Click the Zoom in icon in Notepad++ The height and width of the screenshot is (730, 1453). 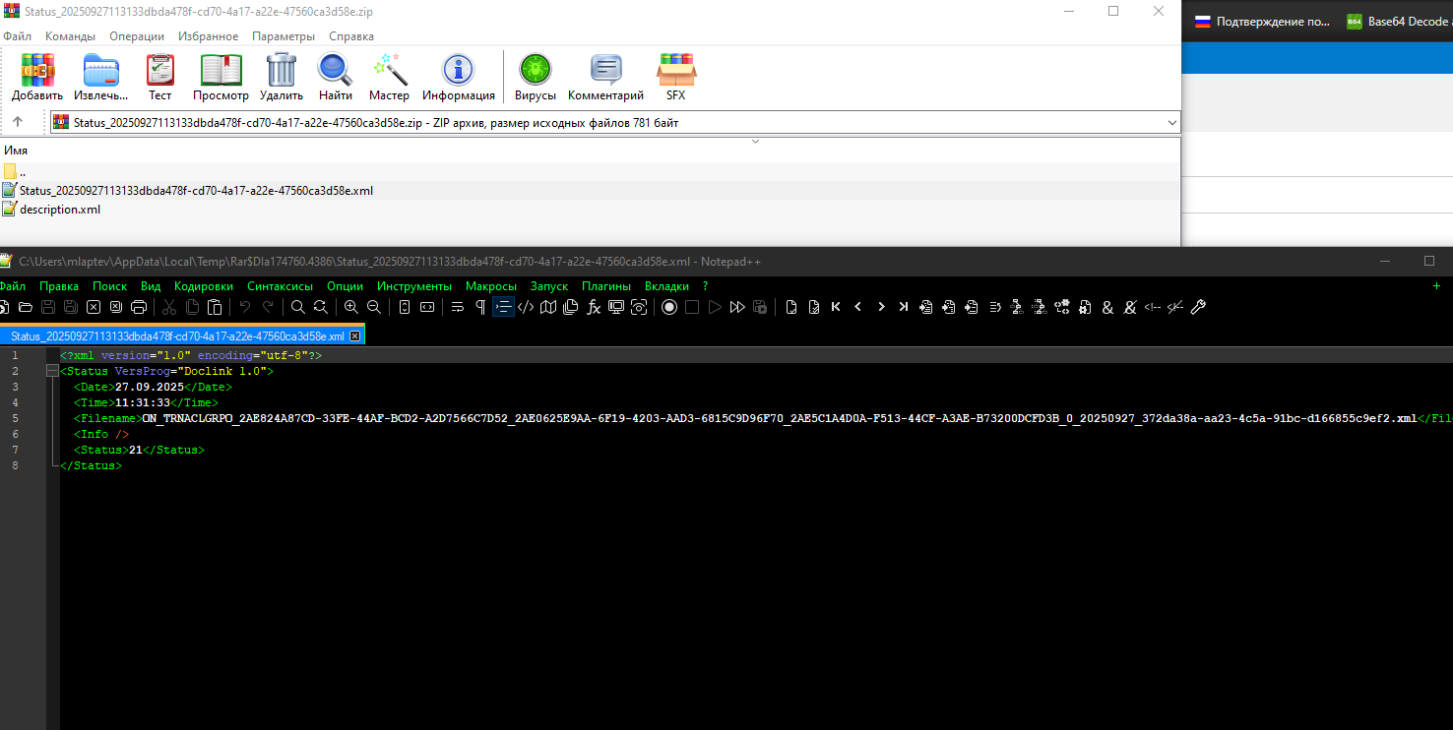pyautogui.click(x=351, y=307)
